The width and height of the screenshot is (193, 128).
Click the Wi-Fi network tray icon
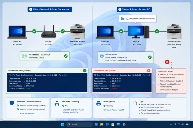175,124
